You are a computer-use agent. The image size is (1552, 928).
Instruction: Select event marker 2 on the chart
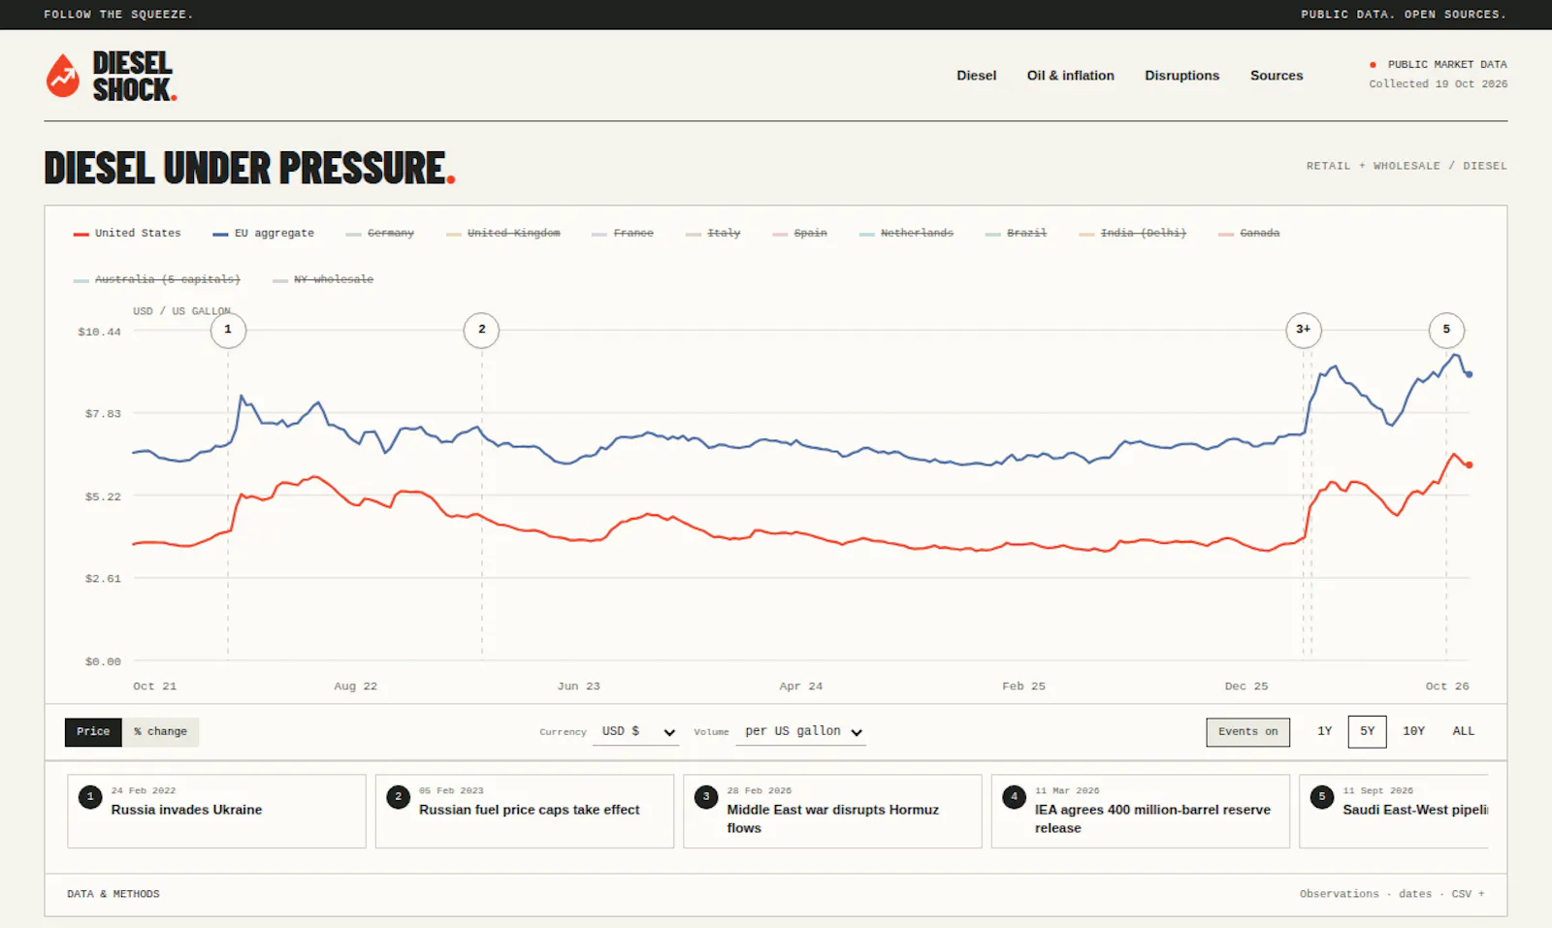[482, 330]
